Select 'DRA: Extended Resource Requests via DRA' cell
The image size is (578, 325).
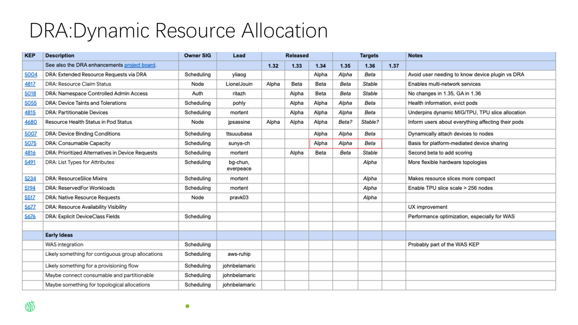pos(111,75)
